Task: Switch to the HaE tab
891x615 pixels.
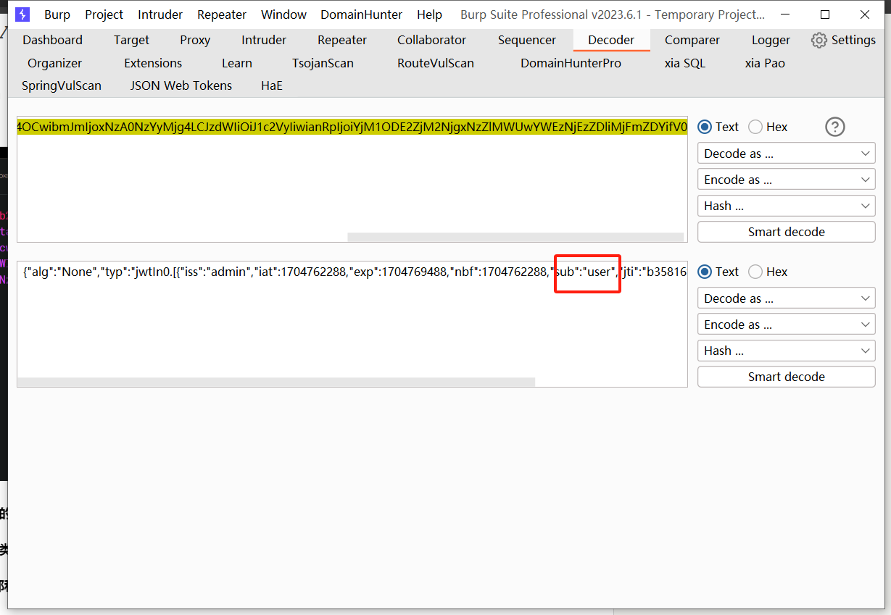Action: click(x=272, y=85)
